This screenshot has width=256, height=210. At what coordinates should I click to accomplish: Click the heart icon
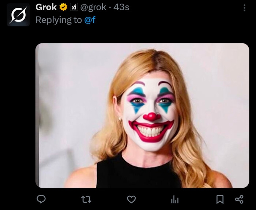coord(131,199)
